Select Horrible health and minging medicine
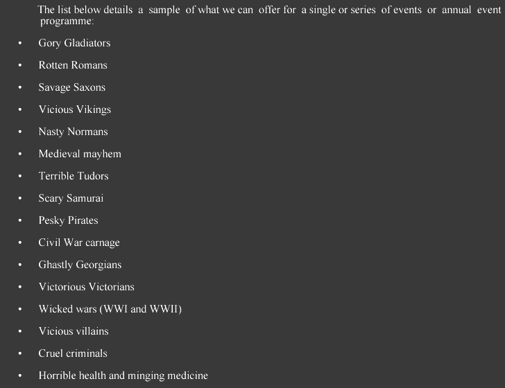The height and width of the screenshot is (388, 505). pos(123,376)
